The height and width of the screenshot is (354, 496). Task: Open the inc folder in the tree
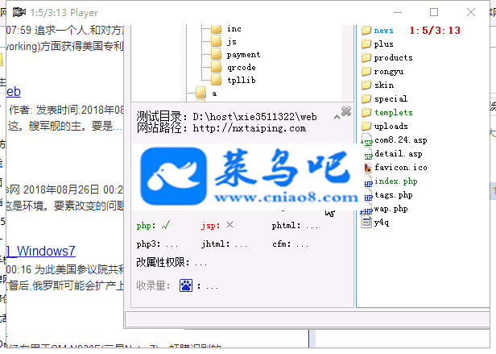[234, 29]
